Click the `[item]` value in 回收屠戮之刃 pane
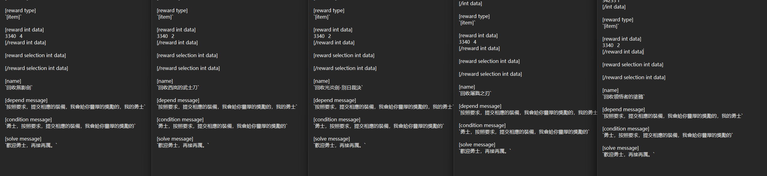The width and height of the screenshot is (767, 176). click(x=467, y=23)
